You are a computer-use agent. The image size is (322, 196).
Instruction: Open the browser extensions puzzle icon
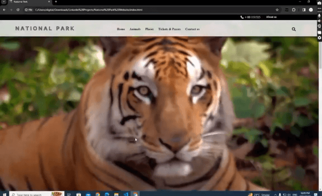(x=294, y=10)
